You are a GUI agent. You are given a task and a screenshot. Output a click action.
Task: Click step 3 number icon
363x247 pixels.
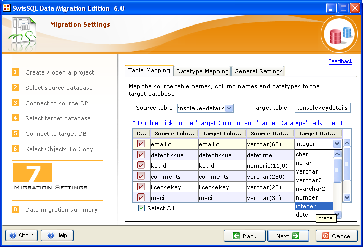tap(15, 103)
